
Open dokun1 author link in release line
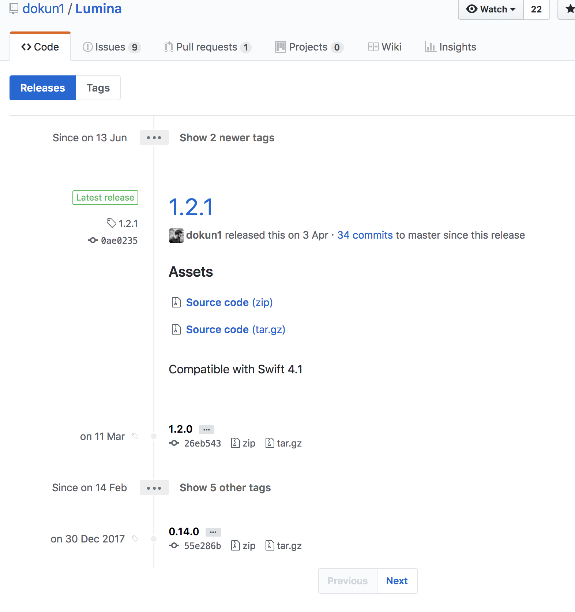(204, 235)
